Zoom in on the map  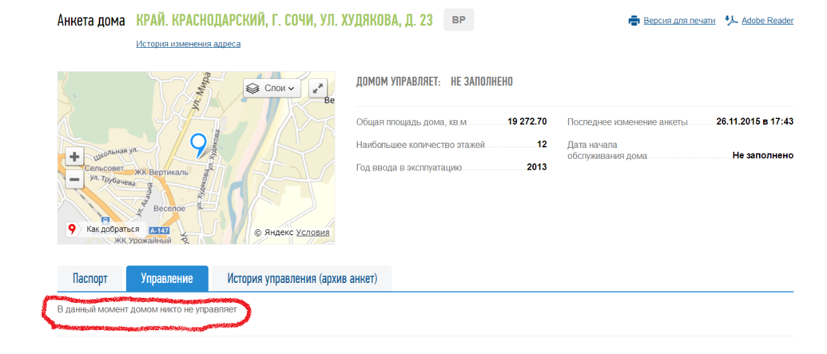[74, 157]
